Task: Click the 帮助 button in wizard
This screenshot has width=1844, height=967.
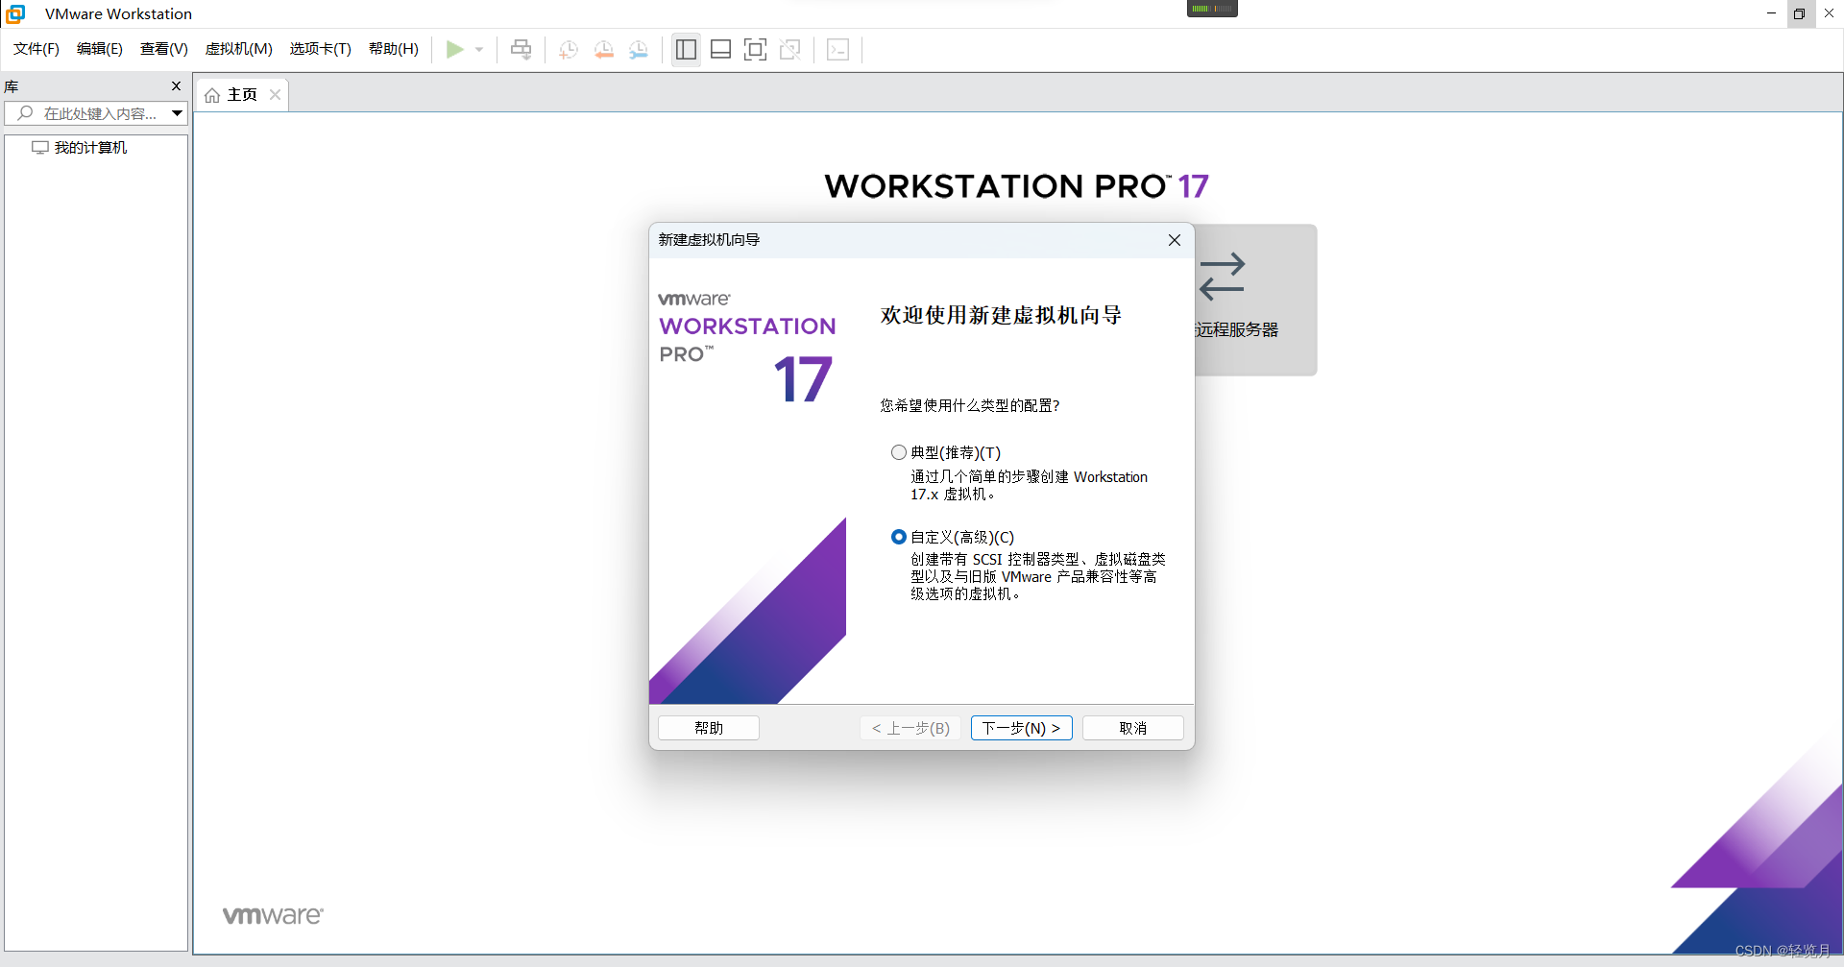Action: (x=709, y=728)
